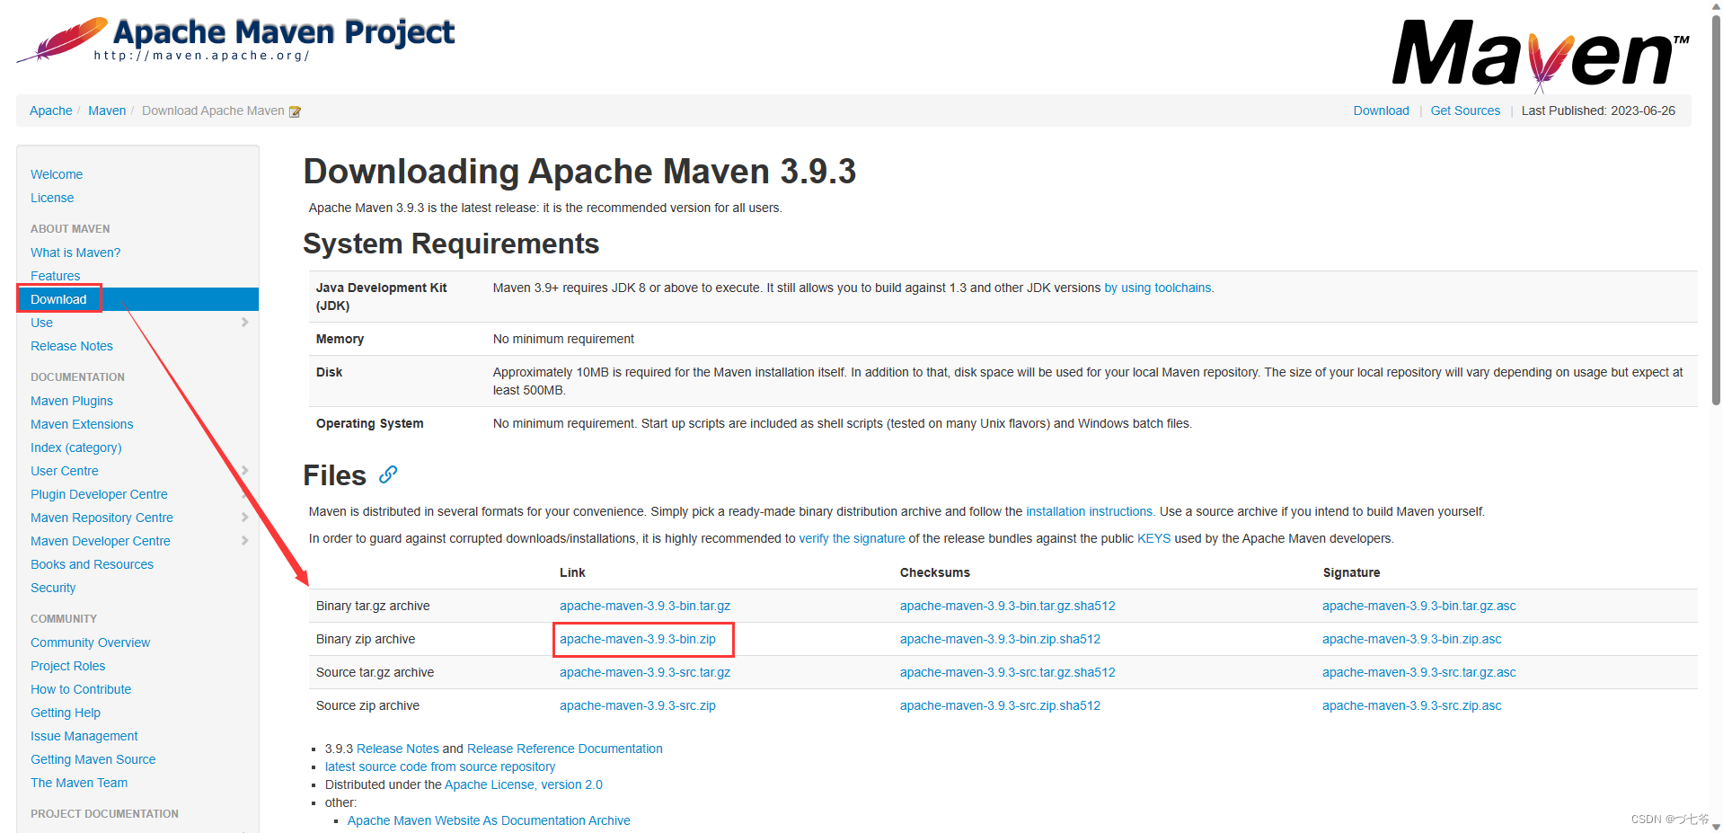Open Plugin Developer Centre link

click(99, 494)
